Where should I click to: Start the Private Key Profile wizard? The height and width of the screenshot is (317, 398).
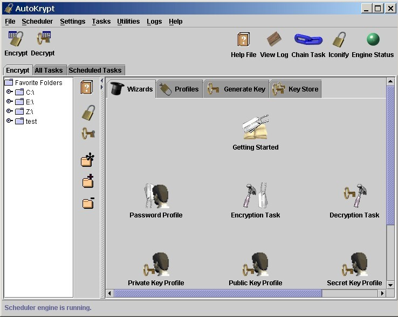click(156, 269)
